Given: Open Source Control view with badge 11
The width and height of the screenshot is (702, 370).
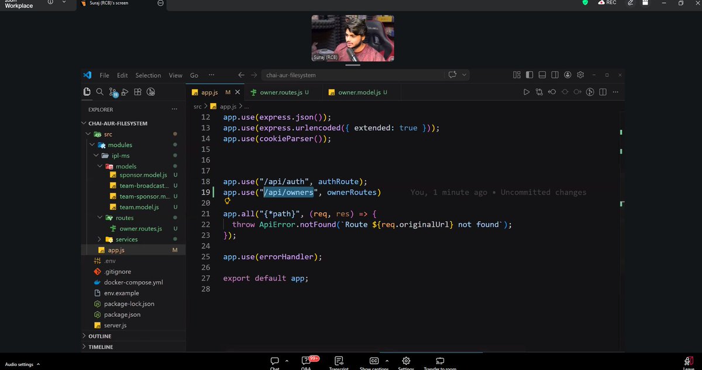Looking at the screenshot, I should (x=112, y=92).
